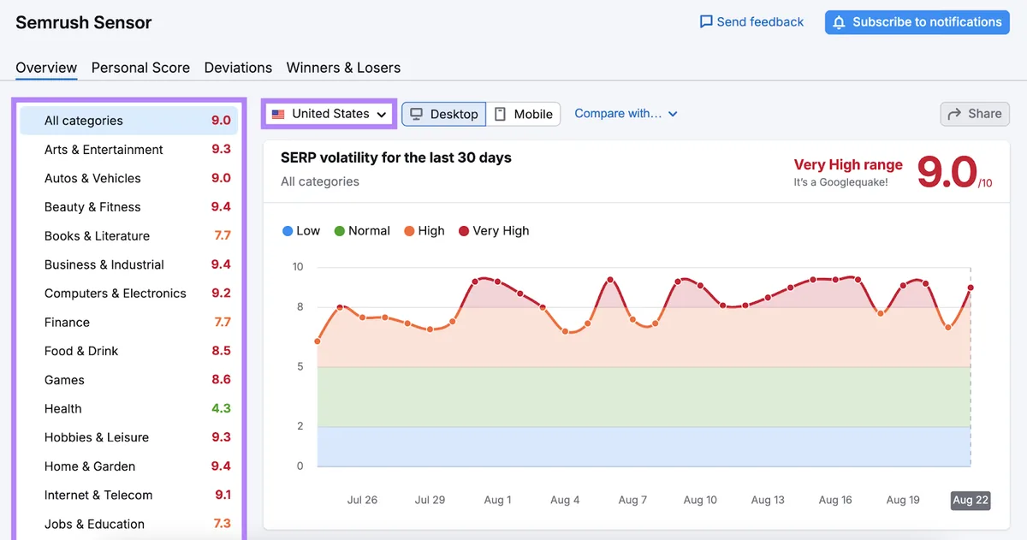Viewport: 1027px width, 540px height.
Task: Go to Winners & Losers tab
Action: point(343,68)
